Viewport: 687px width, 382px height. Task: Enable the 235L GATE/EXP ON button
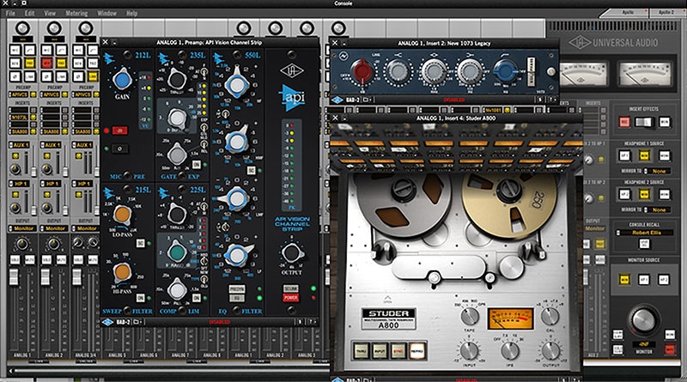(x=197, y=164)
